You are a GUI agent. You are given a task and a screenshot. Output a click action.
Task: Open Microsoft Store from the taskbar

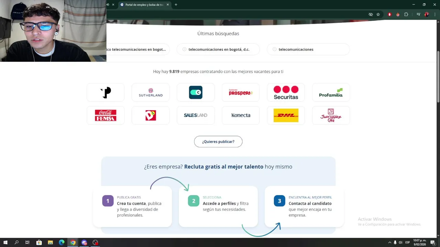(x=39, y=243)
